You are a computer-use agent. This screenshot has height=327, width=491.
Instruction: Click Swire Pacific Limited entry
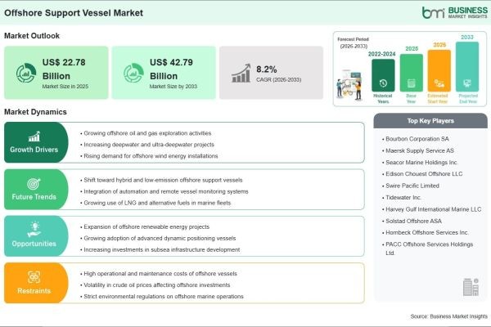411,186
